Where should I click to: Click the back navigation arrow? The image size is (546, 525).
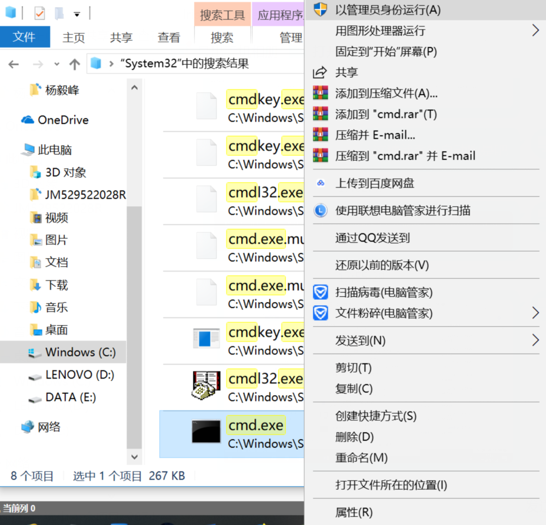(x=13, y=63)
